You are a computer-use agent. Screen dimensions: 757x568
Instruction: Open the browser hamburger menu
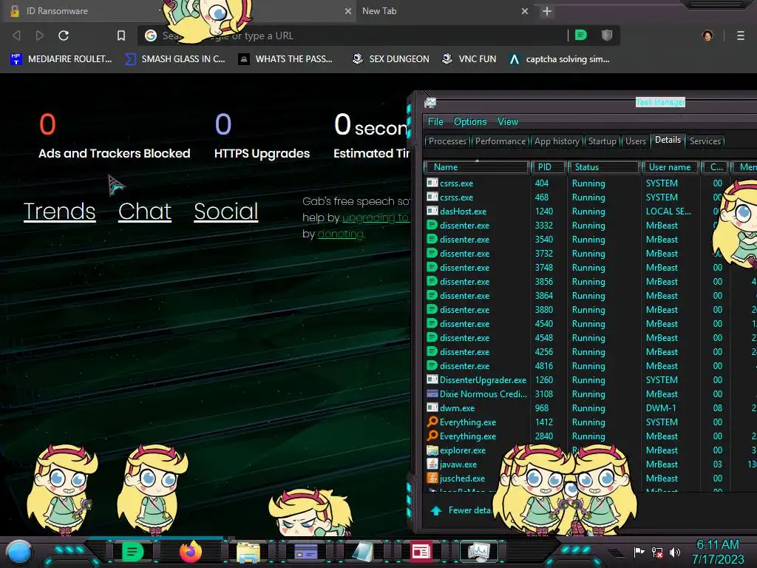pos(741,35)
